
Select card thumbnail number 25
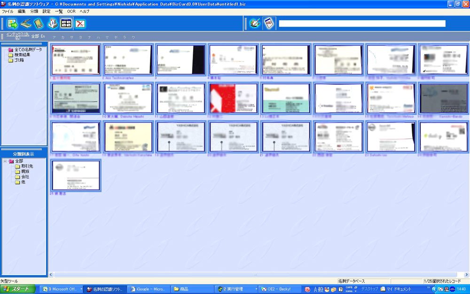[x=76, y=175]
